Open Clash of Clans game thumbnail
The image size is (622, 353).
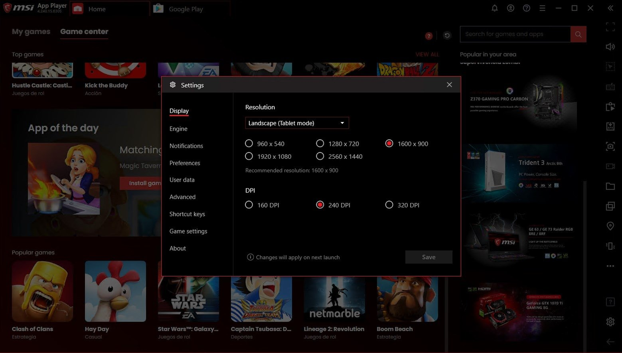pos(42,291)
